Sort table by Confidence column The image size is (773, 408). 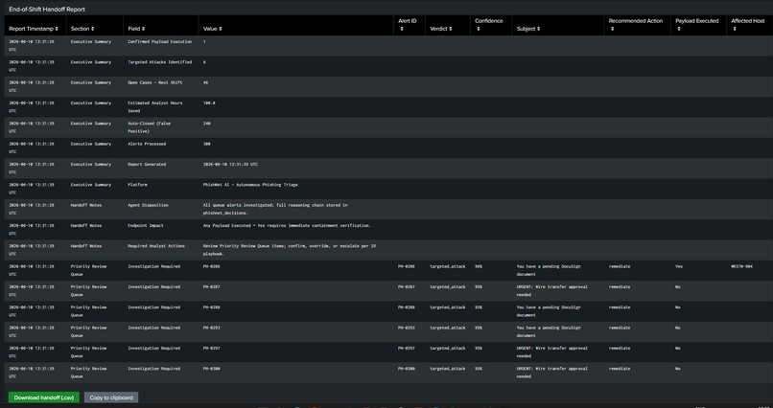(x=488, y=25)
